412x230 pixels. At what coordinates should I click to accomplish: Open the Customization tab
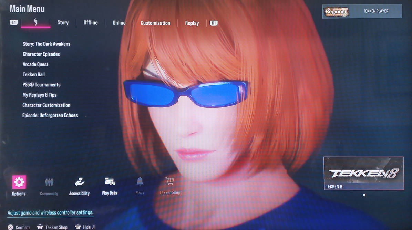pyautogui.click(x=155, y=23)
